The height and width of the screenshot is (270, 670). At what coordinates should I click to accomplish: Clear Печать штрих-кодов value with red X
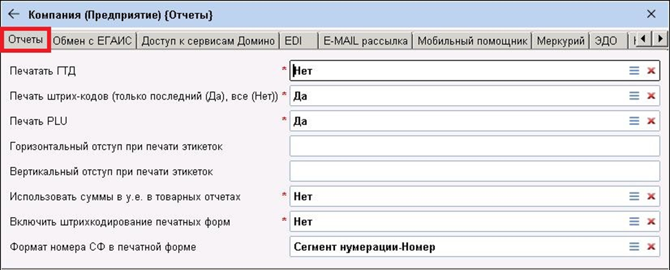pyautogui.click(x=651, y=96)
